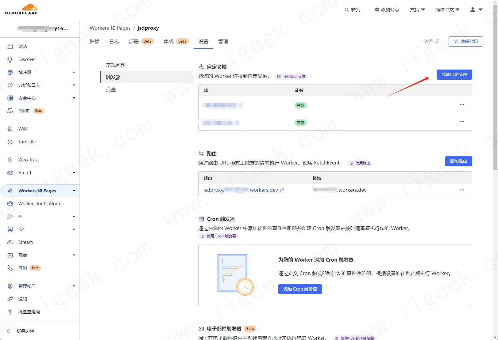Click the Cloudflare logo

(x=21, y=9)
